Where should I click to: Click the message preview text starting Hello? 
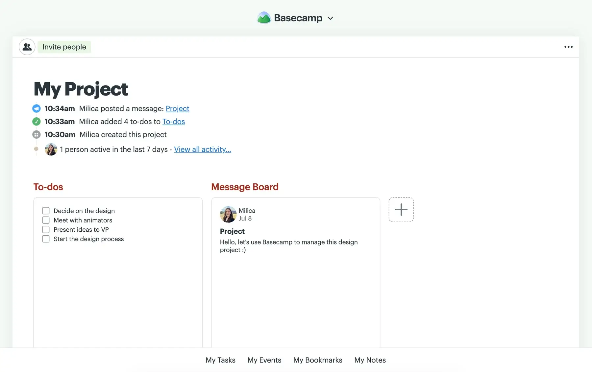(x=289, y=246)
